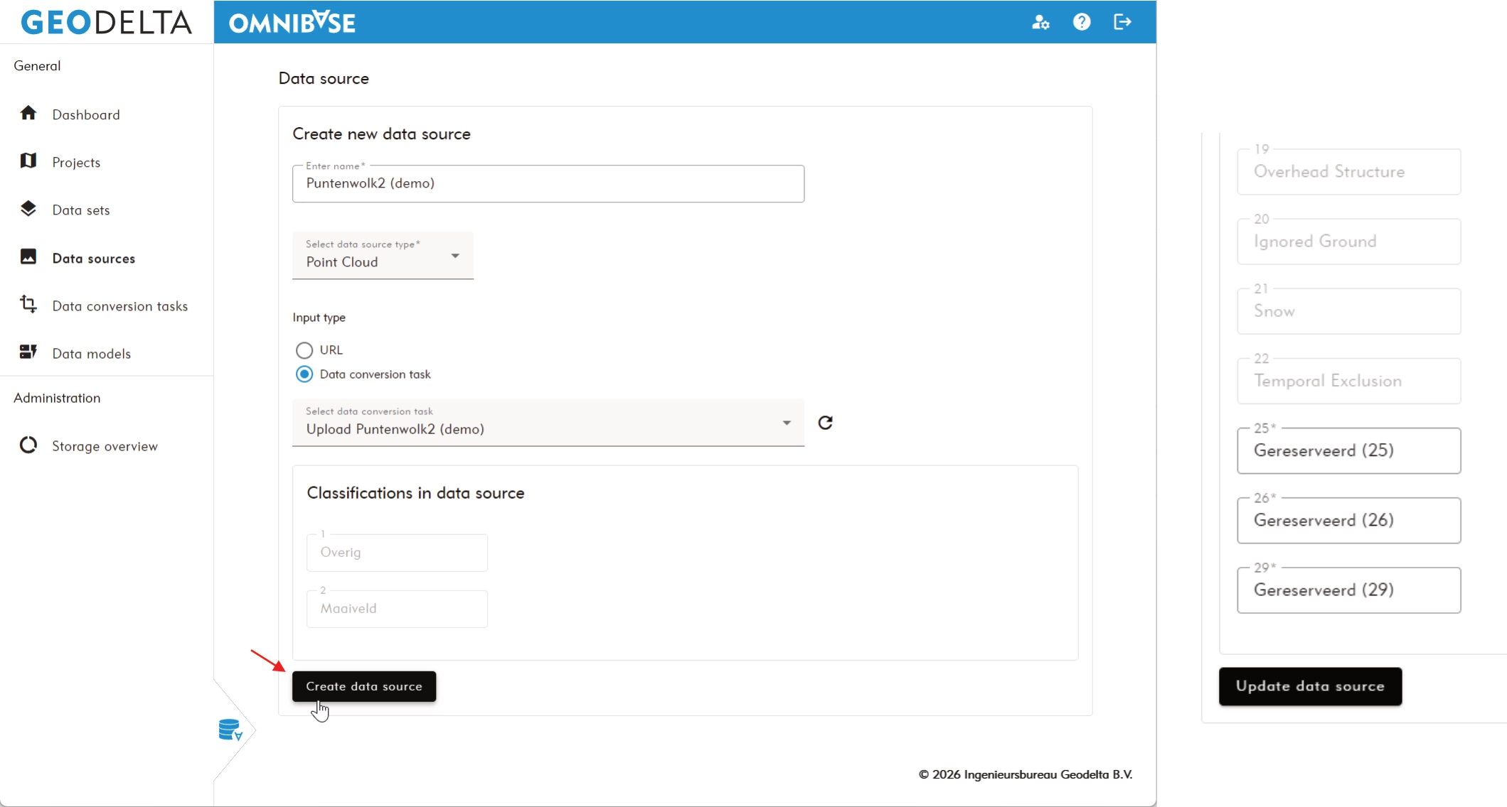Go to Storage overview menu item
Screen dimensions: 1507x807
[105, 446]
